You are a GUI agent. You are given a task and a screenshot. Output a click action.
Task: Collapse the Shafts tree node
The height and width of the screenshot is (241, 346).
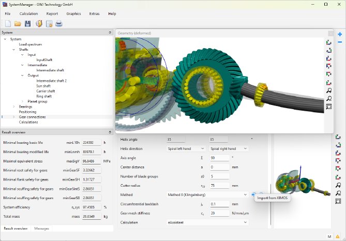(13, 50)
